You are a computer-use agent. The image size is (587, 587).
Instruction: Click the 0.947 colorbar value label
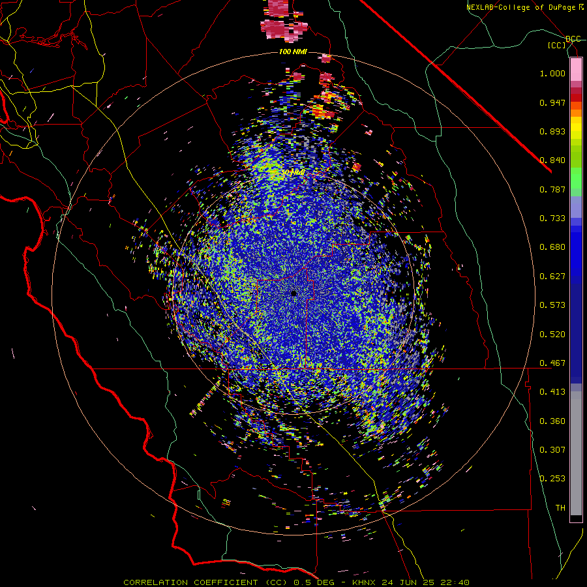(x=552, y=102)
